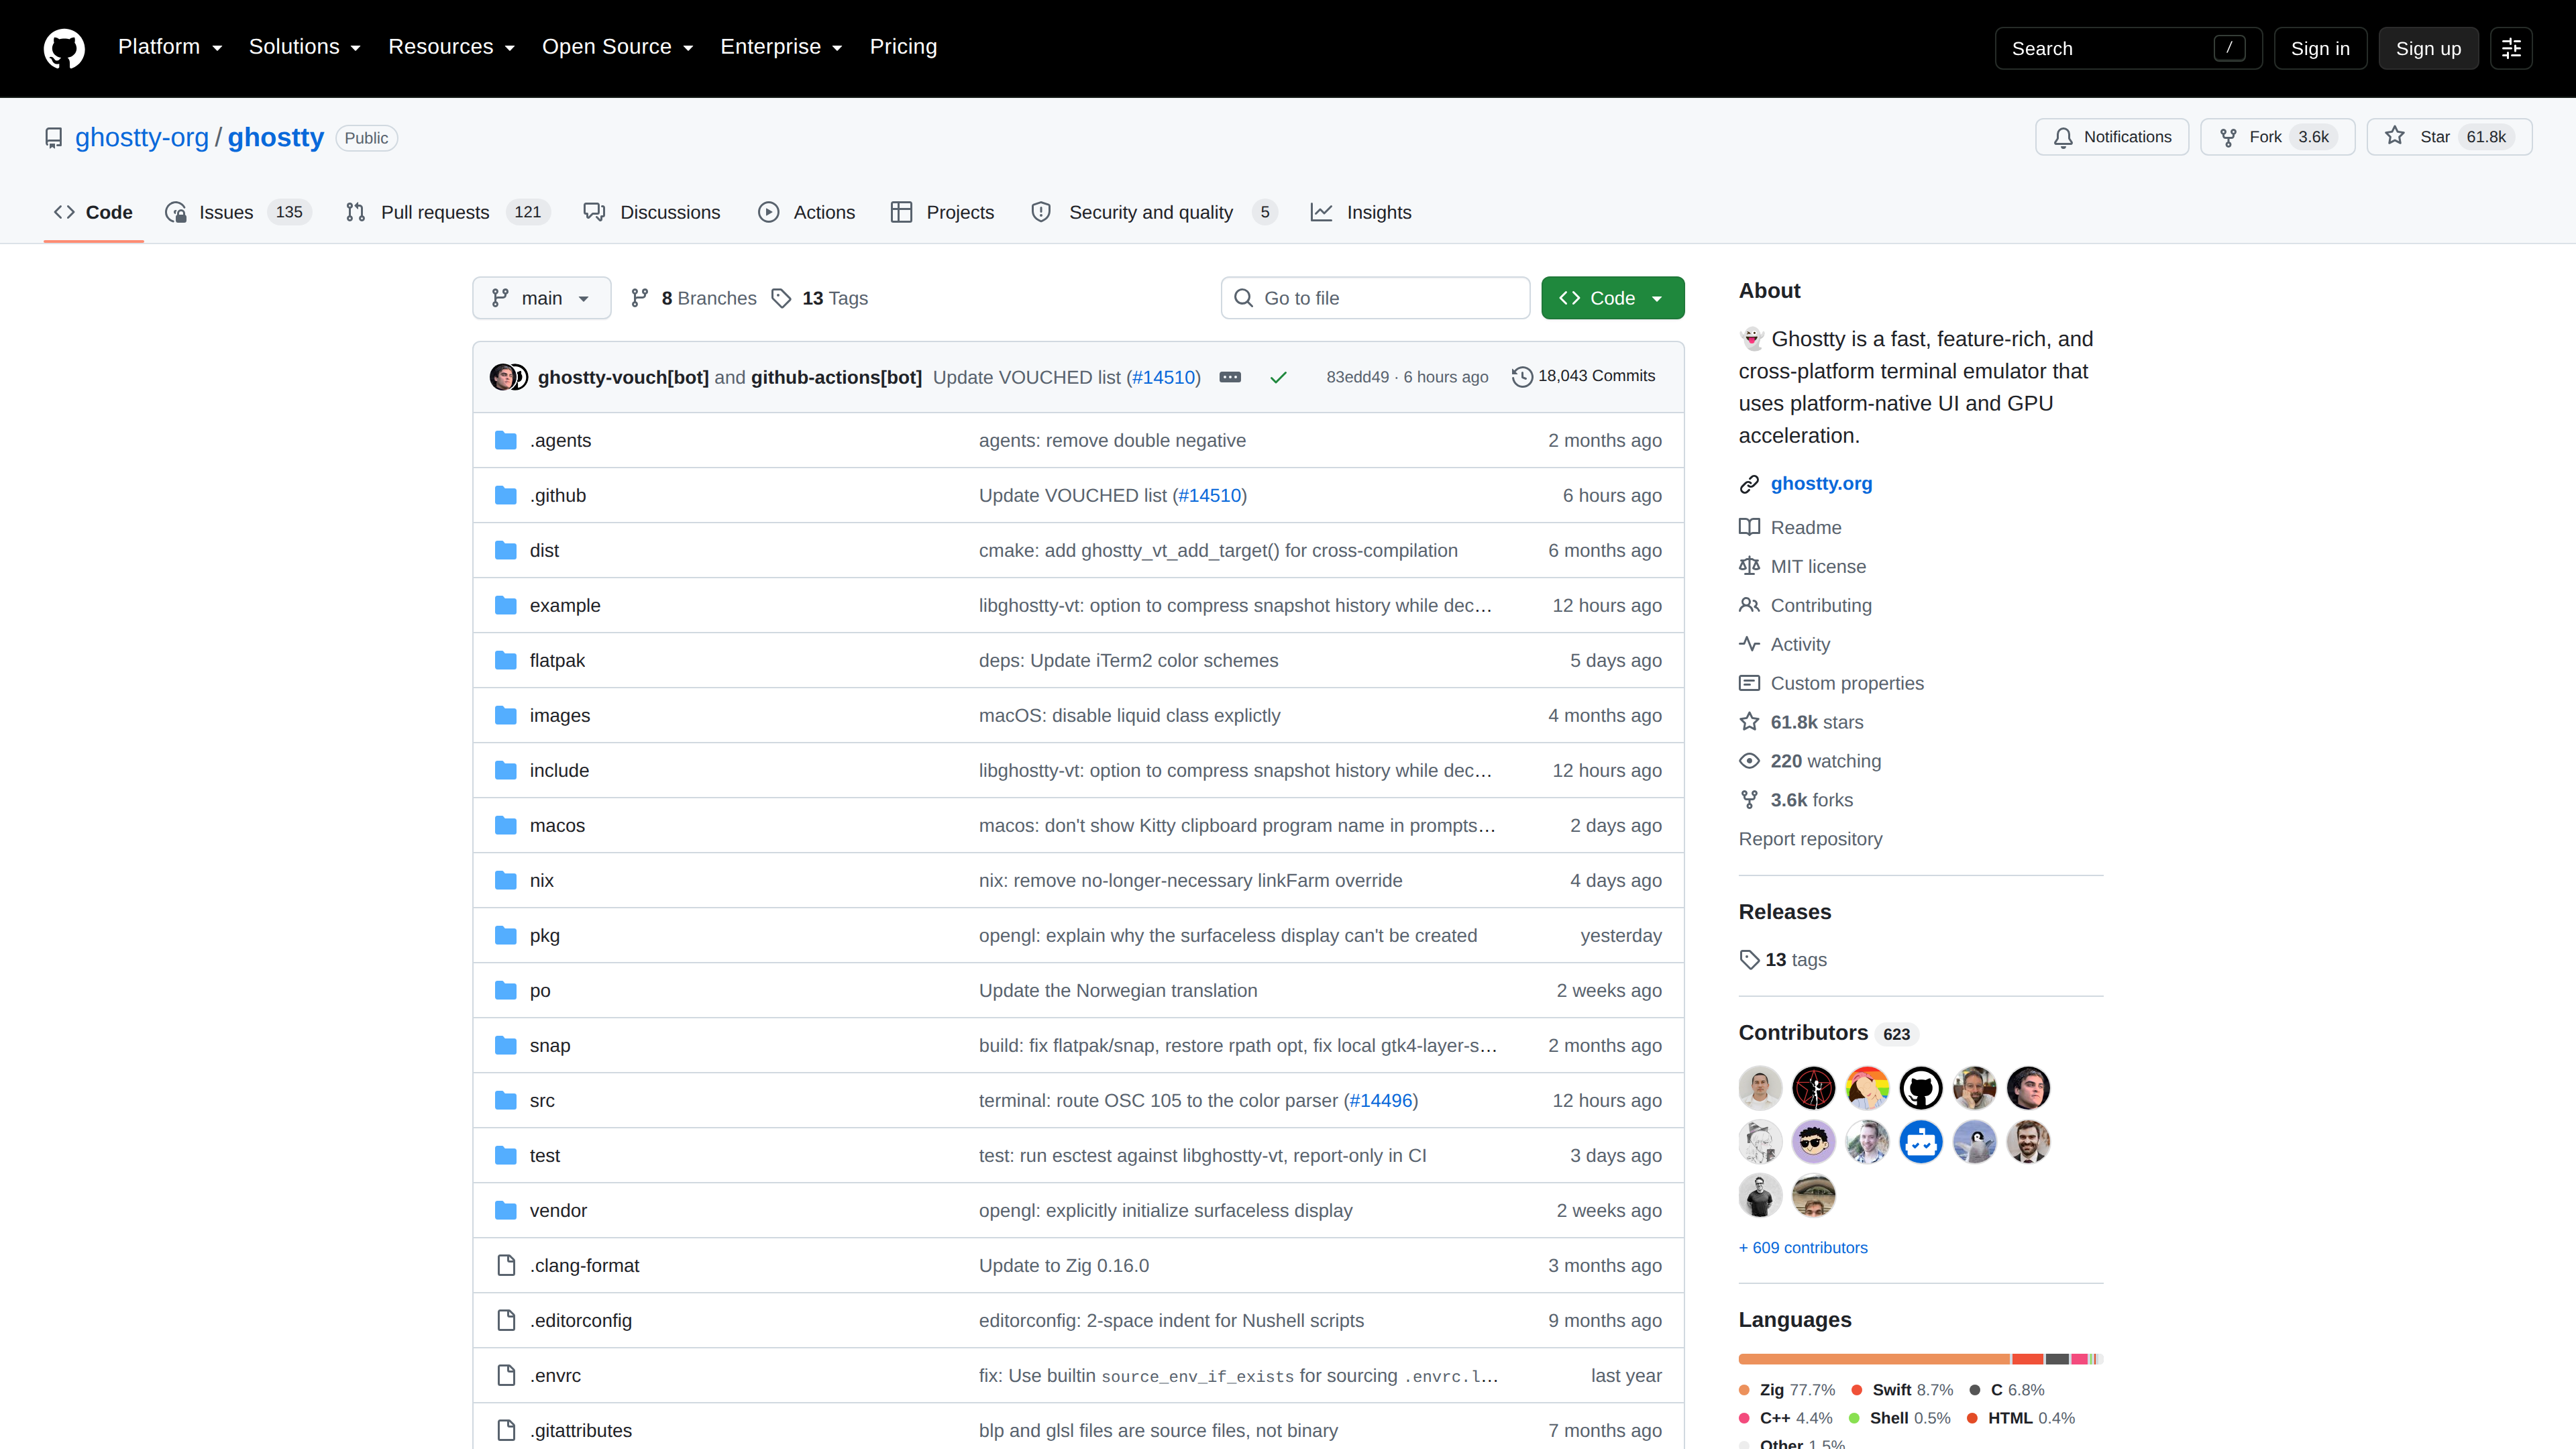
Task: Click the C++ 4.4% language entry
Action: 1786,1418
